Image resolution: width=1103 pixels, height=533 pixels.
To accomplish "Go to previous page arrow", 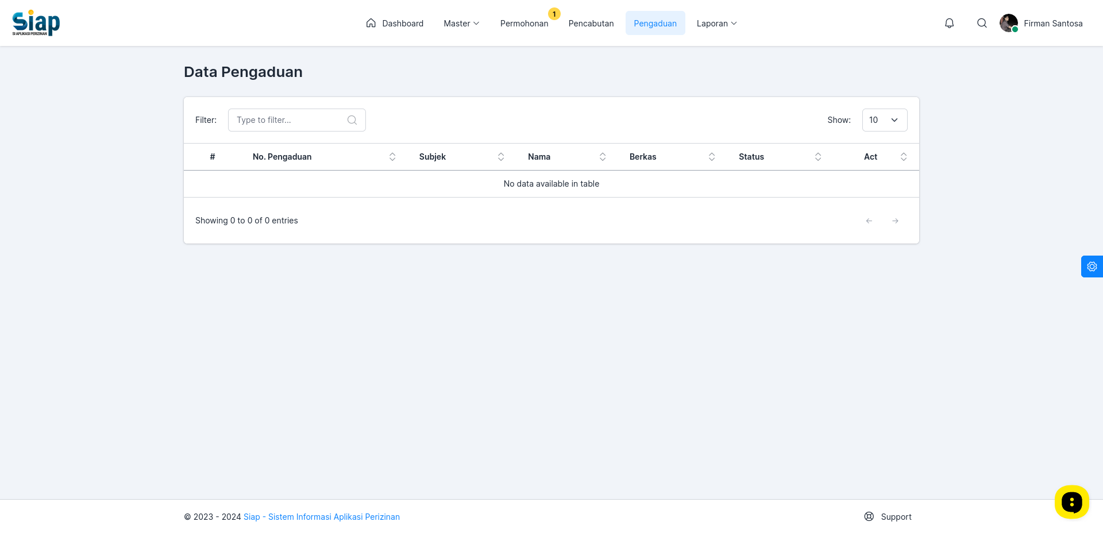I will click(869, 221).
